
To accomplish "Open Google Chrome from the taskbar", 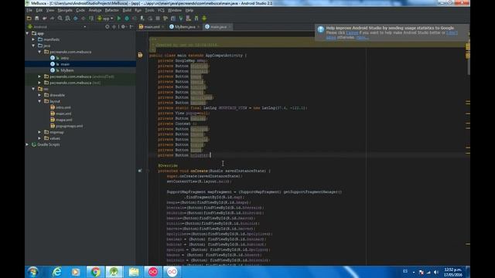I will tap(95, 272).
